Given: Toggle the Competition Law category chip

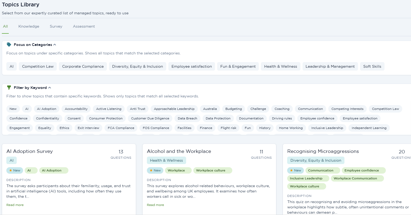Looking at the screenshot, I should (38, 66).
